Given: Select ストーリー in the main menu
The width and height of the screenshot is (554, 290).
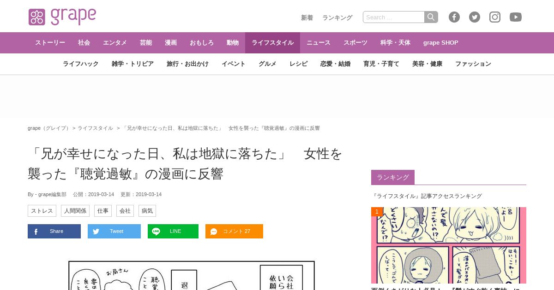Looking at the screenshot, I should (50, 43).
